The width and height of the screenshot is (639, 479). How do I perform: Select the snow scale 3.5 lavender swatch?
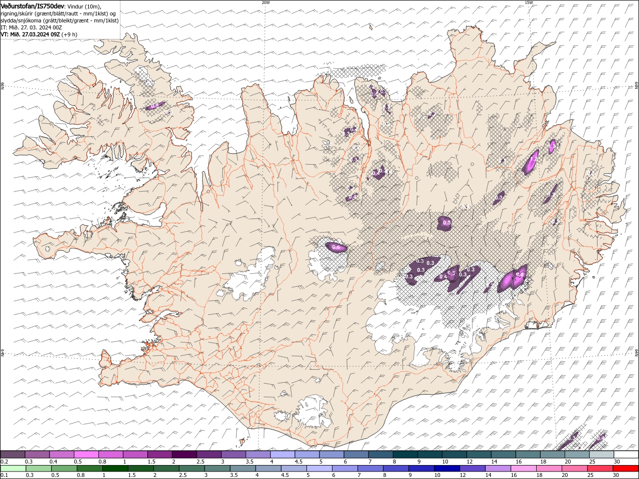coord(257,455)
